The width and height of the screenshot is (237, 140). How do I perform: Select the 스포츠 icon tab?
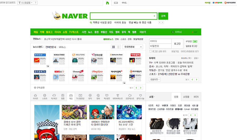pyautogui.click(x=45, y=97)
